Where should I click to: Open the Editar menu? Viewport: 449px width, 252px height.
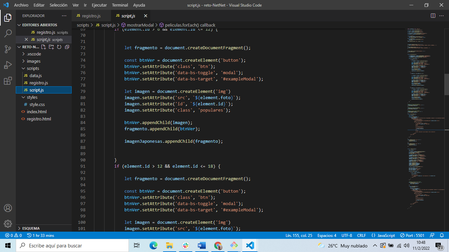tap(39, 5)
